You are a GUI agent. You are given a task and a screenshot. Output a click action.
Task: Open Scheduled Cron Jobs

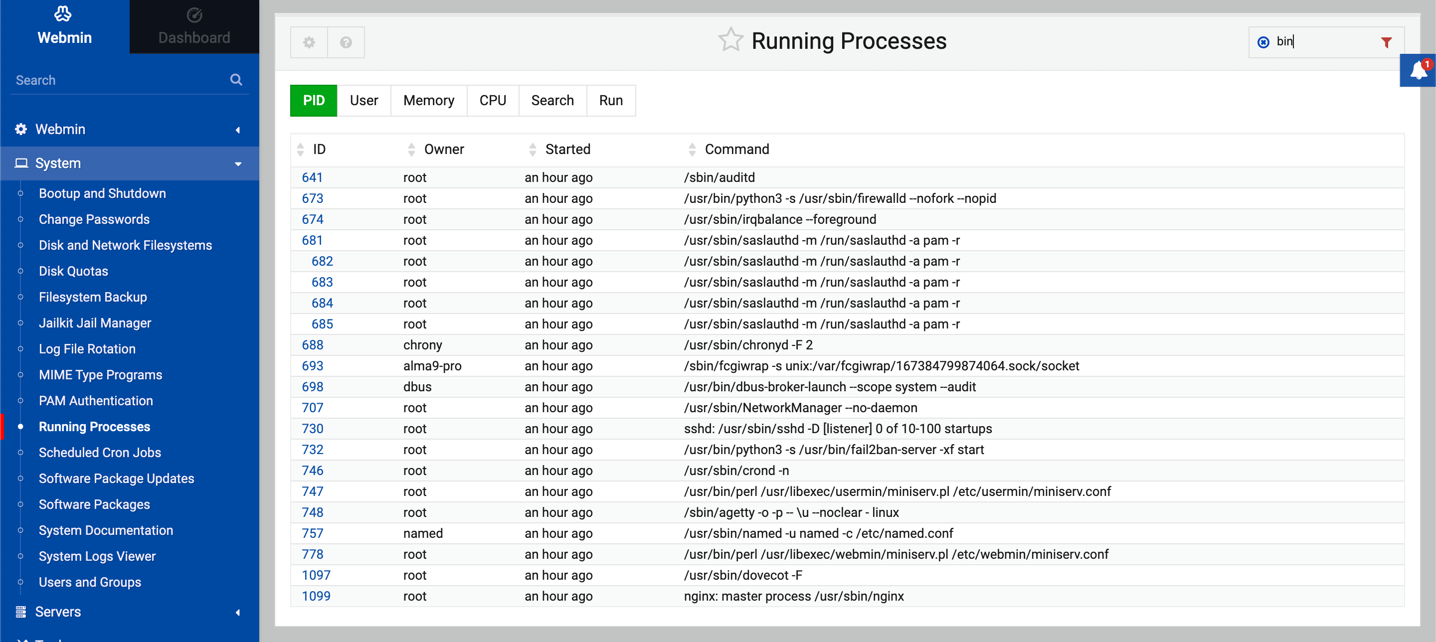point(100,453)
